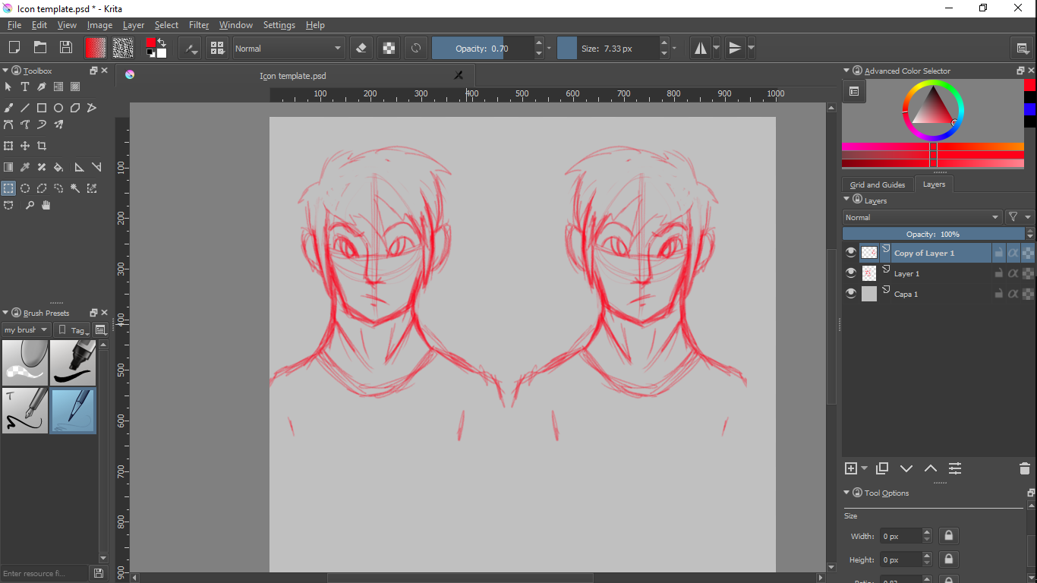Hide the Copy of Layer 1 layer

[850, 253]
